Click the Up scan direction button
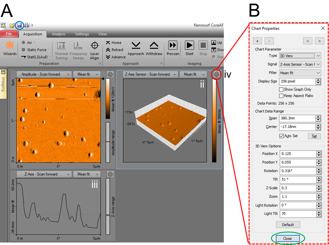The image size is (329, 245). (x=217, y=43)
